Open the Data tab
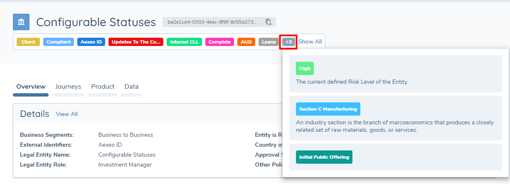The width and height of the screenshot is (510, 184). pos(131,87)
